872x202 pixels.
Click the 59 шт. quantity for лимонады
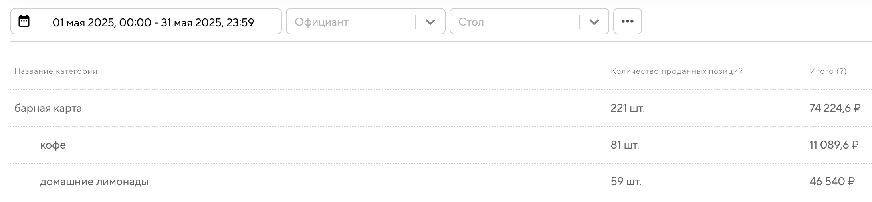626,182
